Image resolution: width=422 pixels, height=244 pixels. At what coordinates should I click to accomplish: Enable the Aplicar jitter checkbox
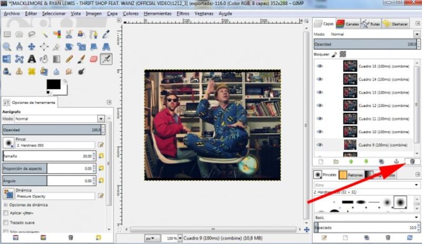coord(6,213)
